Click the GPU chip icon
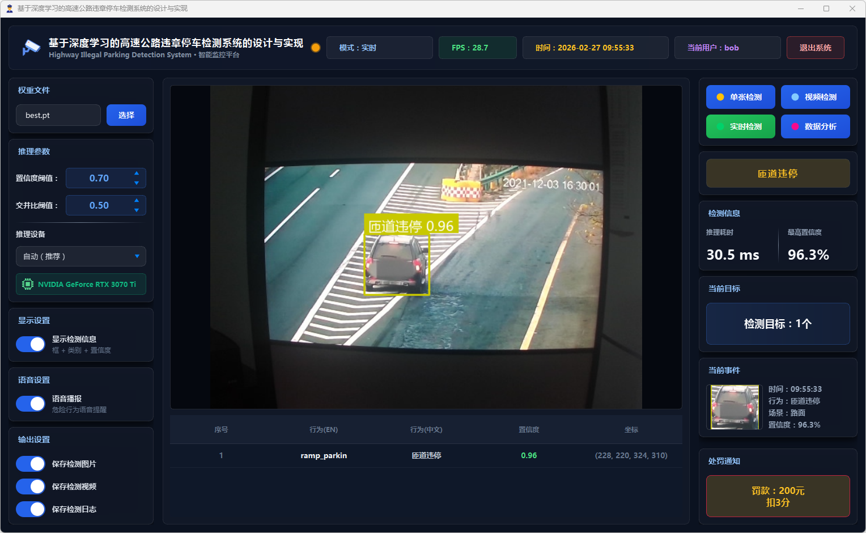Screen dimensions: 866x533 click(27, 284)
